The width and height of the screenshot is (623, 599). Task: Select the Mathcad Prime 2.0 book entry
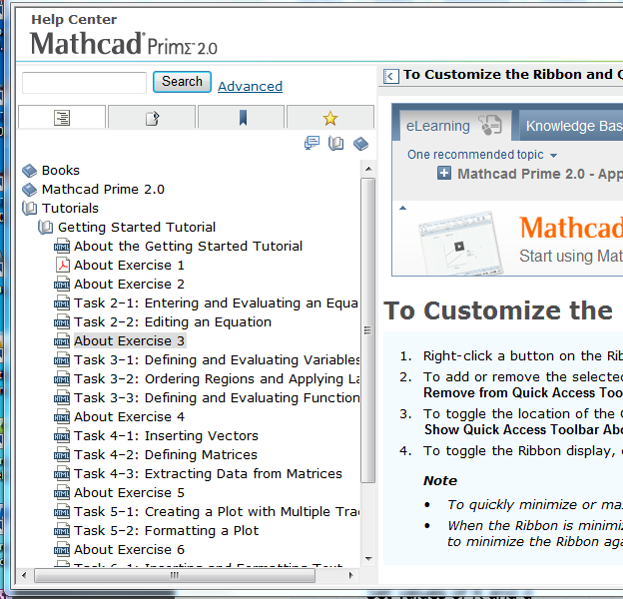103,190
